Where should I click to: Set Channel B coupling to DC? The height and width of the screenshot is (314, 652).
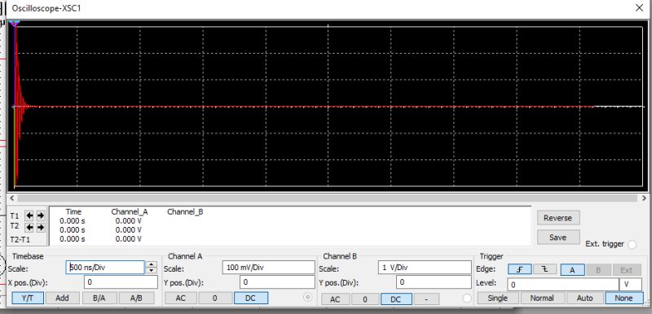(396, 299)
